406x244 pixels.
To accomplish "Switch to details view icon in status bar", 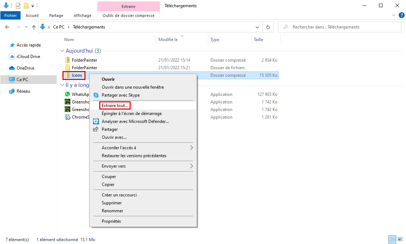I will 392,239.
